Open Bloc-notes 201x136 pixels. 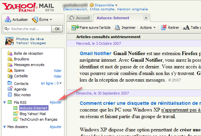coord(22,95)
